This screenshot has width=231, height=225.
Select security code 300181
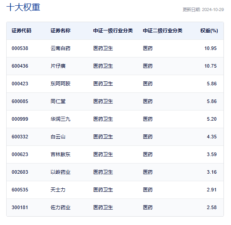pos(20,207)
